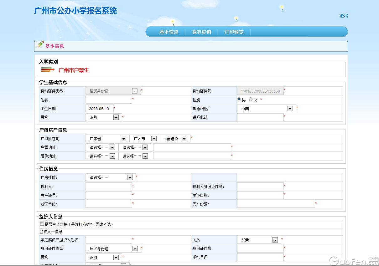The height and width of the screenshot is (266, 379).
Task: Click the pencil icon beside 基本信息 header
Action: pos(40,44)
